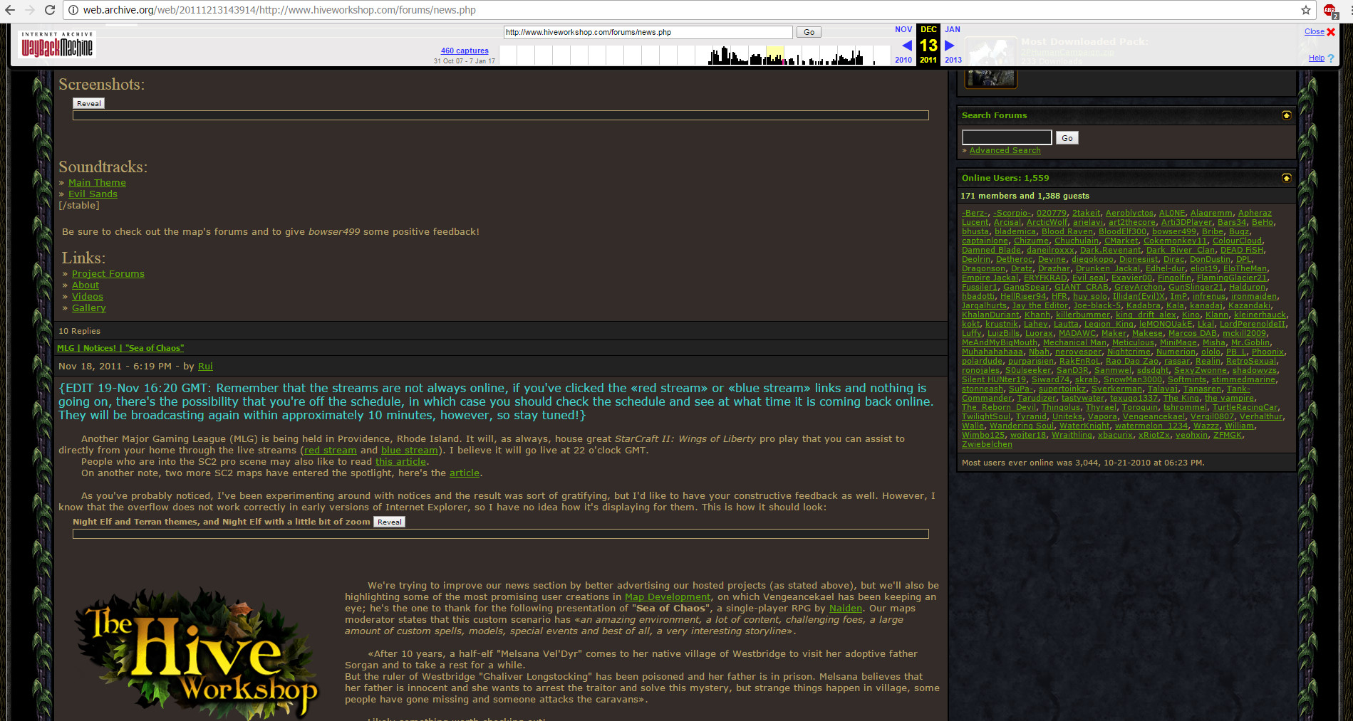Select JAN 2013 capture month
1353x721 pixels.
click(953, 44)
